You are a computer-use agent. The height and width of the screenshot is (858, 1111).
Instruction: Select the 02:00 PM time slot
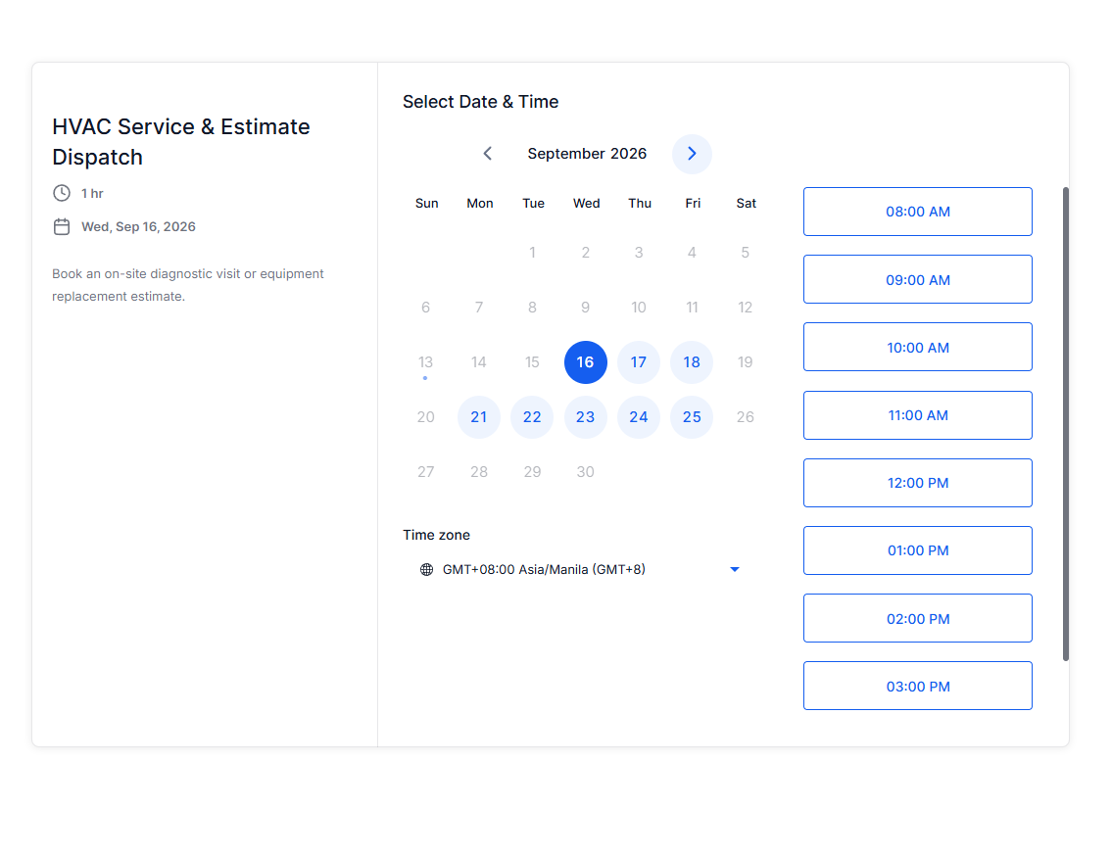click(x=918, y=619)
